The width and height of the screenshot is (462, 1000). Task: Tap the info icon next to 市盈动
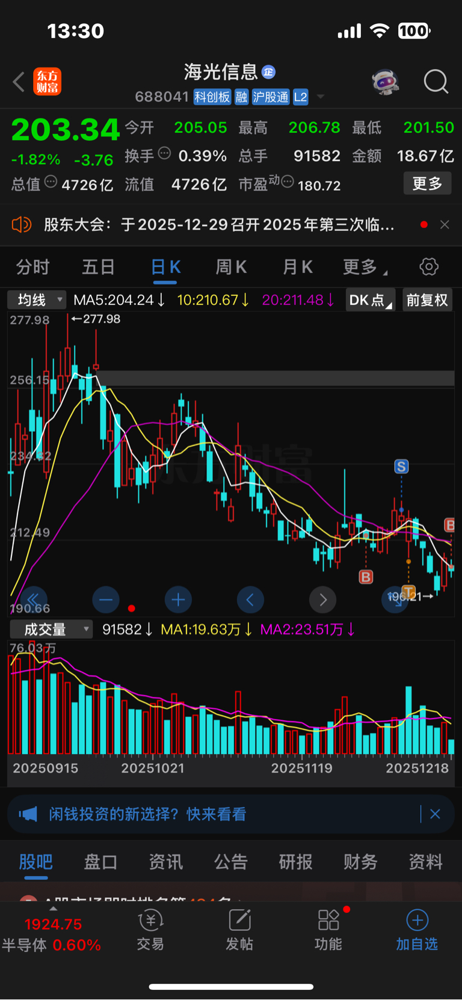click(288, 182)
